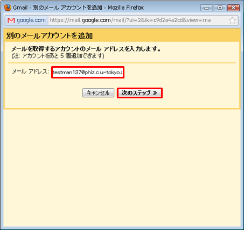Click the Gmail envelope favicon
Viewport: 244px width, 230px height.
point(11,20)
